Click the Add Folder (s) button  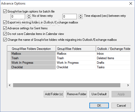click(x=54, y=94)
